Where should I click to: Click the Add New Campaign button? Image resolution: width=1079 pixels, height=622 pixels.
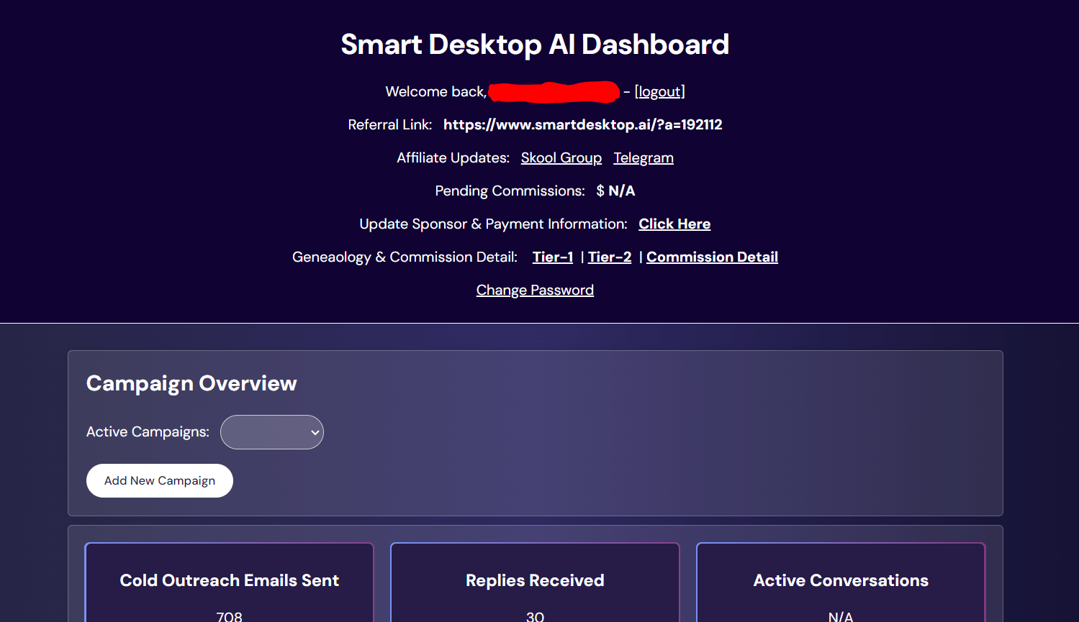160,480
